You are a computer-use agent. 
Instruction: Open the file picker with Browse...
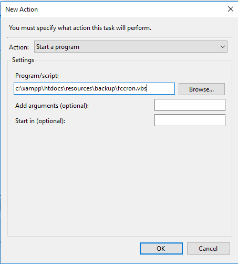click(202, 89)
